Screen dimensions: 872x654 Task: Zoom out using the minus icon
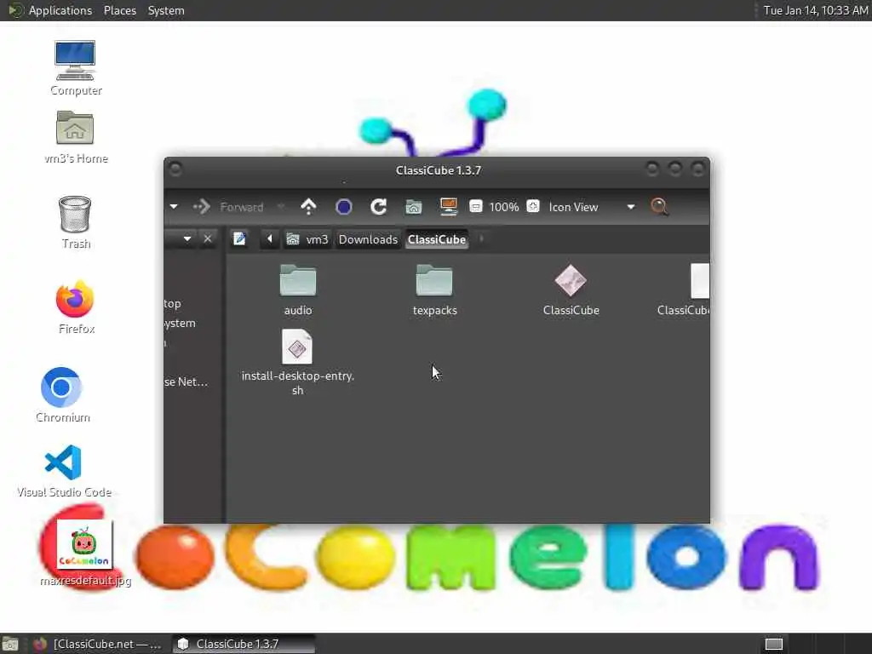475,206
